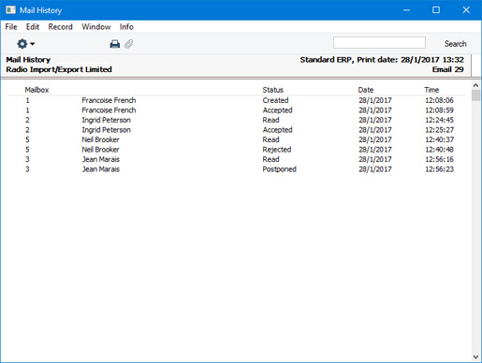Open the Edit menu
Image resolution: width=482 pixels, height=363 pixels.
(33, 27)
